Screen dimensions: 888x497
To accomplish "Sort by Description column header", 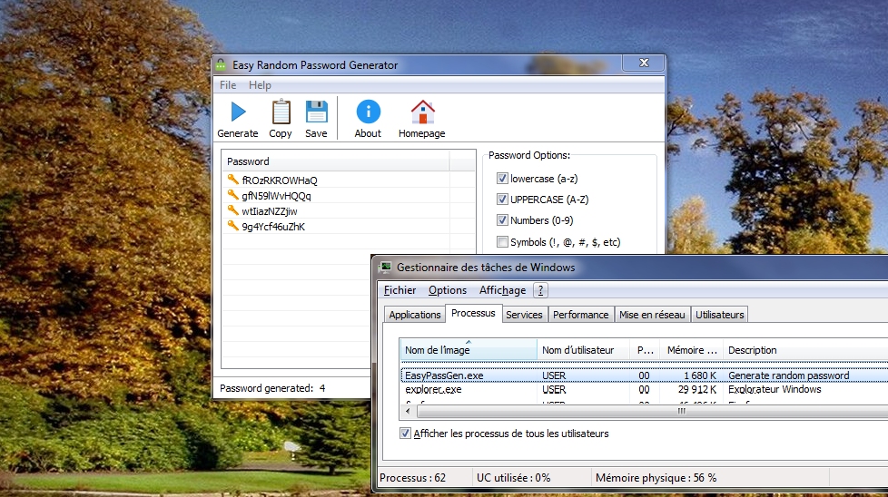I will (805, 350).
